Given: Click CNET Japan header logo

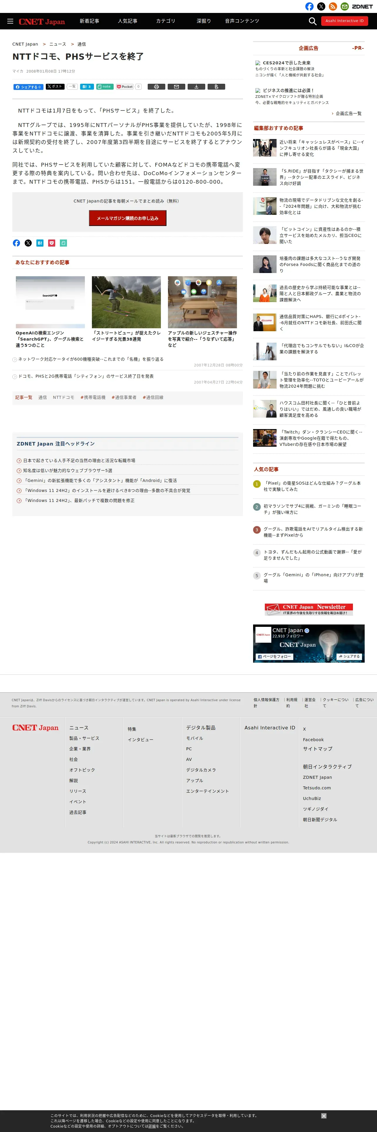Looking at the screenshot, I should (x=42, y=21).
